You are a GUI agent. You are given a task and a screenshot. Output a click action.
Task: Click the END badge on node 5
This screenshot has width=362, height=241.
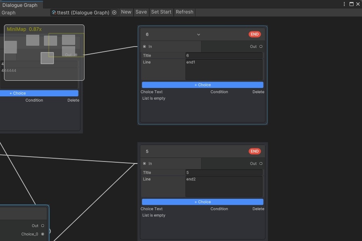[x=255, y=151]
